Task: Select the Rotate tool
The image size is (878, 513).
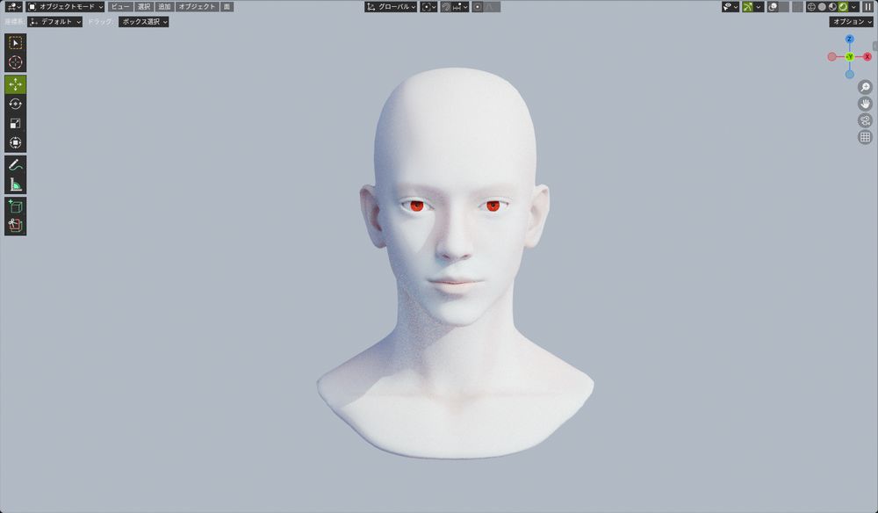Action: (15, 105)
